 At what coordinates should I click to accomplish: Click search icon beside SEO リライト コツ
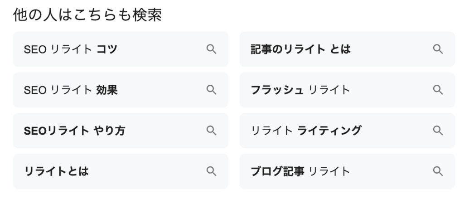(x=211, y=49)
